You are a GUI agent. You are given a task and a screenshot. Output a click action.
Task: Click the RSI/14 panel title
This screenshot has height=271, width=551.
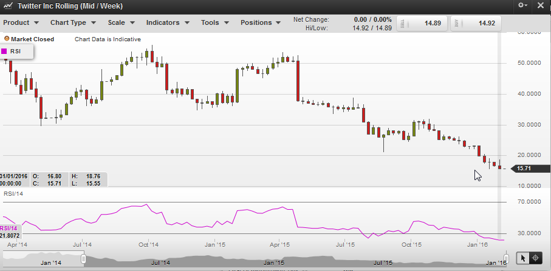point(13,193)
